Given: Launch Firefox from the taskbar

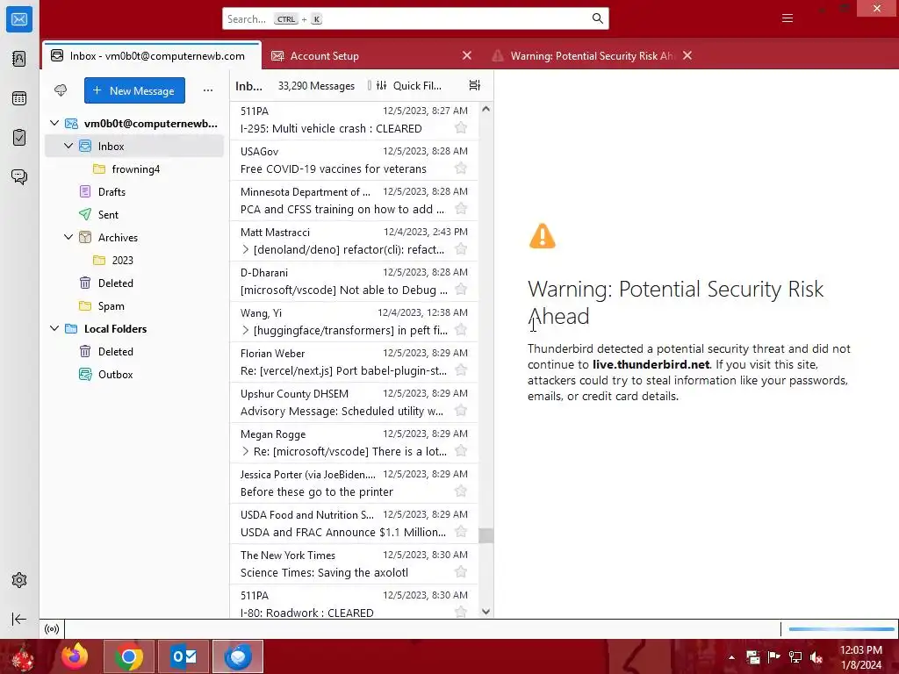Looking at the screenshot, I should coord(76,656).
